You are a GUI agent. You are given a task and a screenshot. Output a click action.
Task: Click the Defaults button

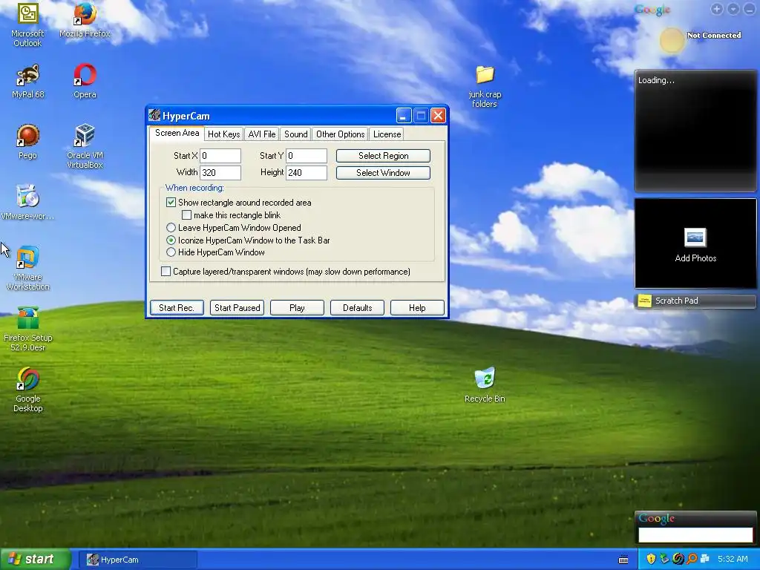[x=357, y=308]
